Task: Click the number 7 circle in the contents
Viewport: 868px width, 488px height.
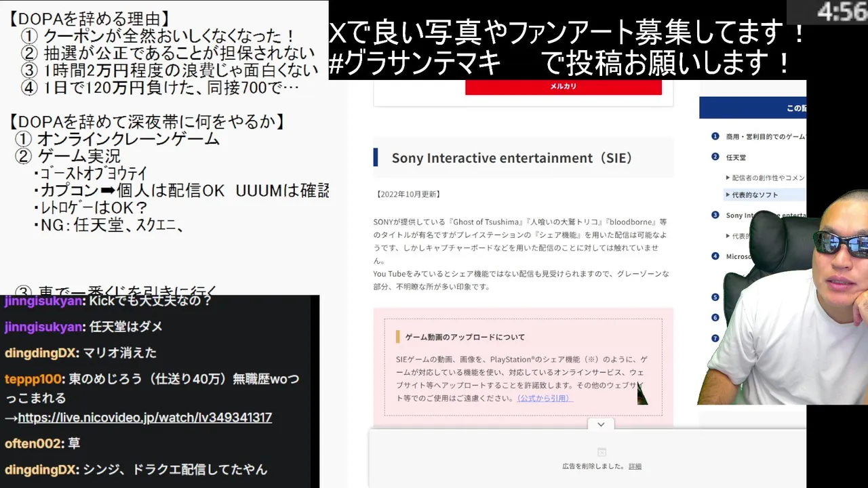Action: pyautogui.click(x=715, y=338)
